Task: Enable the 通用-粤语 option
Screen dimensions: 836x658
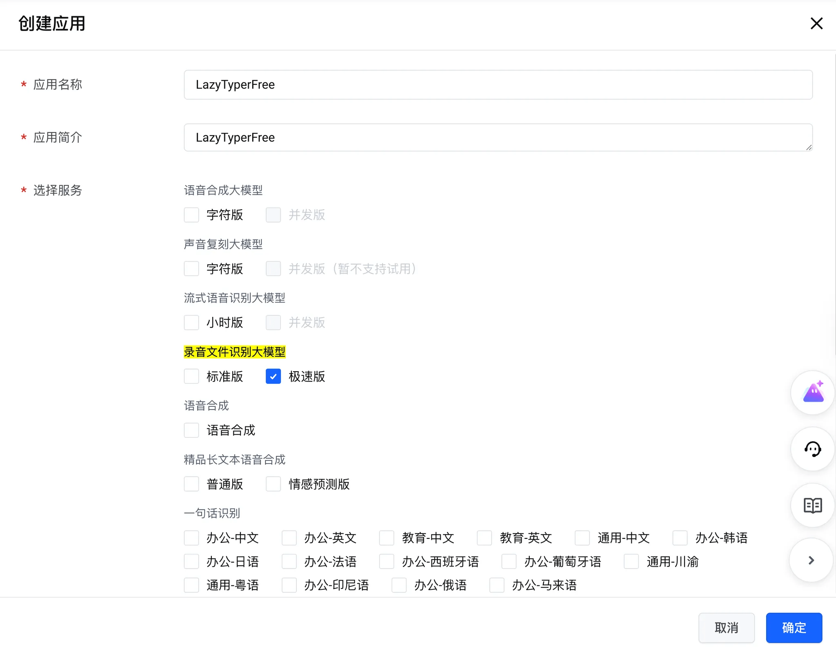Action: pyautogui.click(x=191, y=585)
